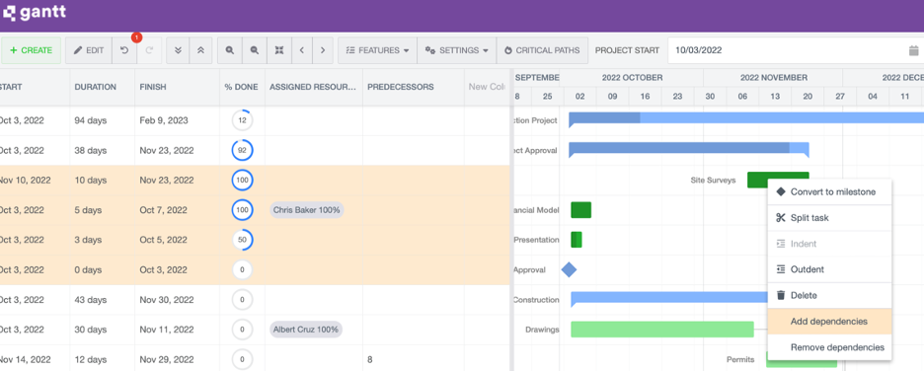Click the 0 days duration cell
Screen dimensions: 924x371
[x=103, y=269]
